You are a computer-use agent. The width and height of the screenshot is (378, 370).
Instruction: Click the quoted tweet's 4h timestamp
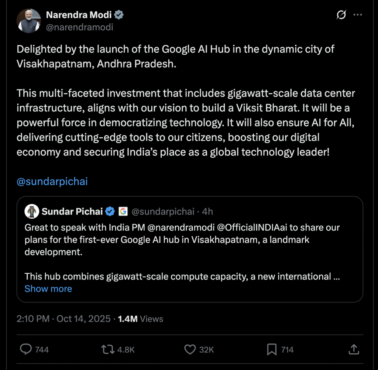point(208,212)
